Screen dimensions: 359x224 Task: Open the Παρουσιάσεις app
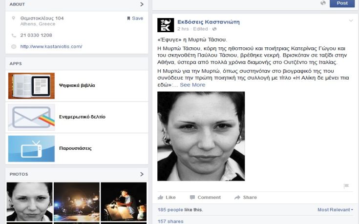pyautogui.click(x=77, y=148)
